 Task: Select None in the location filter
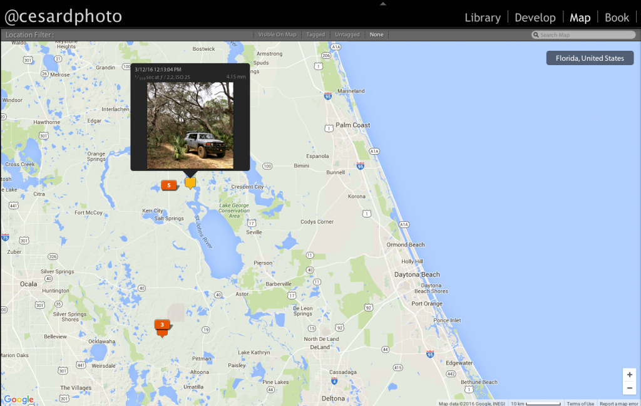(376, 34)
